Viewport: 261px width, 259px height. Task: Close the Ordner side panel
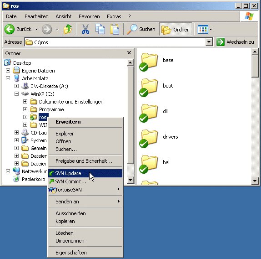129,53
